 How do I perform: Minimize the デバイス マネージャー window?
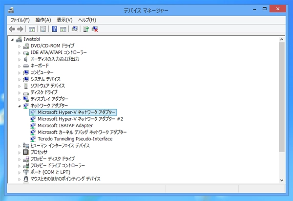[x=254, y=9]
